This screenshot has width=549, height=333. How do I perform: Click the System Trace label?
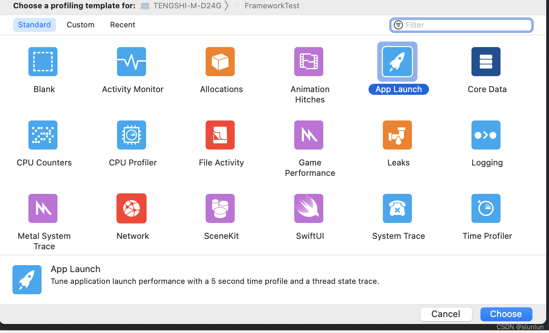tap(398, 236)
